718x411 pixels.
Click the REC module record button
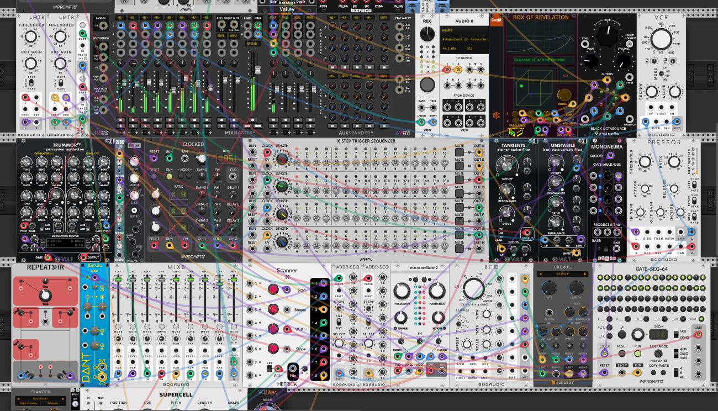(426, 85)
